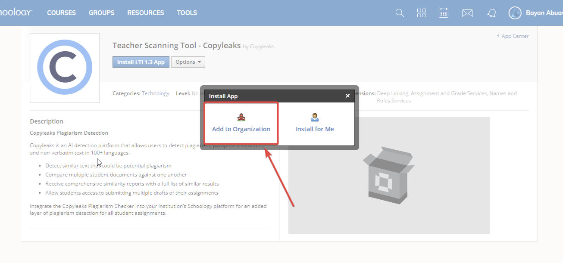This screenshot has height=263, width=563.
Task: Click the Install App dialog title
Action: point(223,96)
